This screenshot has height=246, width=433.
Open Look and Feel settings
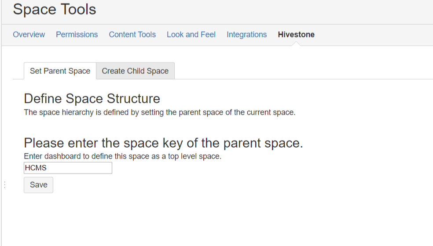tap(191, 35)
